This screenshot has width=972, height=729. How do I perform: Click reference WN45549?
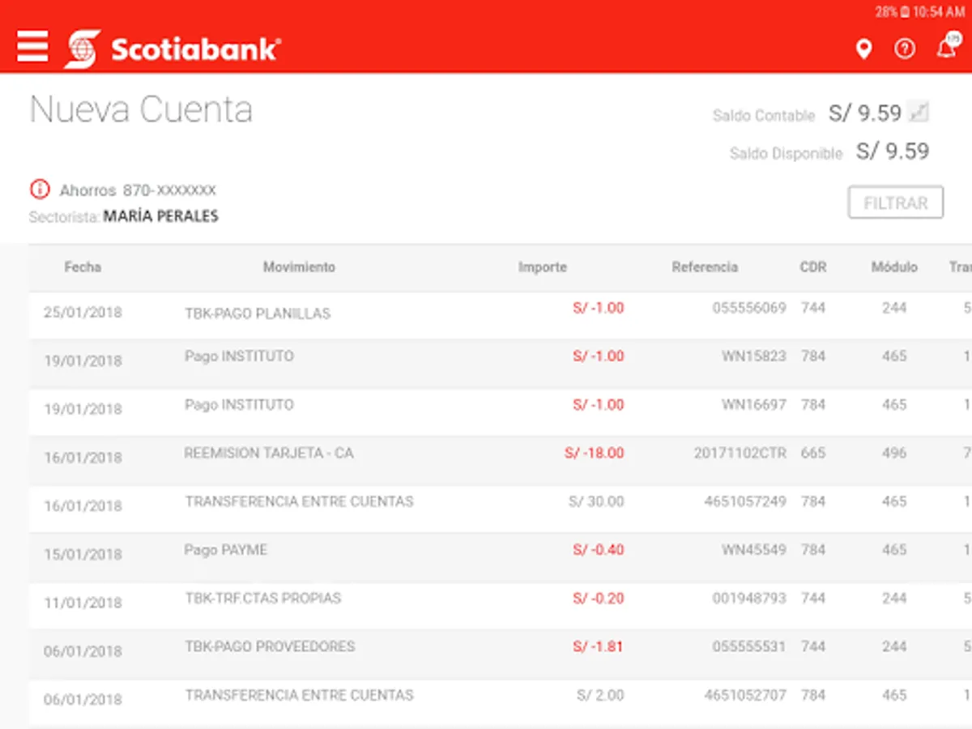(x=754, y=550)
